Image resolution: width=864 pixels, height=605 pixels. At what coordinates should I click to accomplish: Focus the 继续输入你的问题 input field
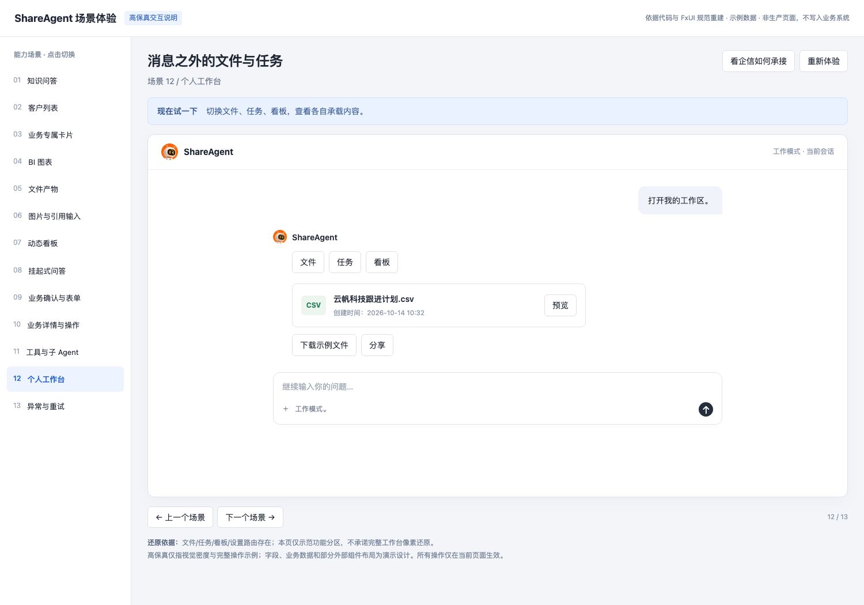coord(497,387)
